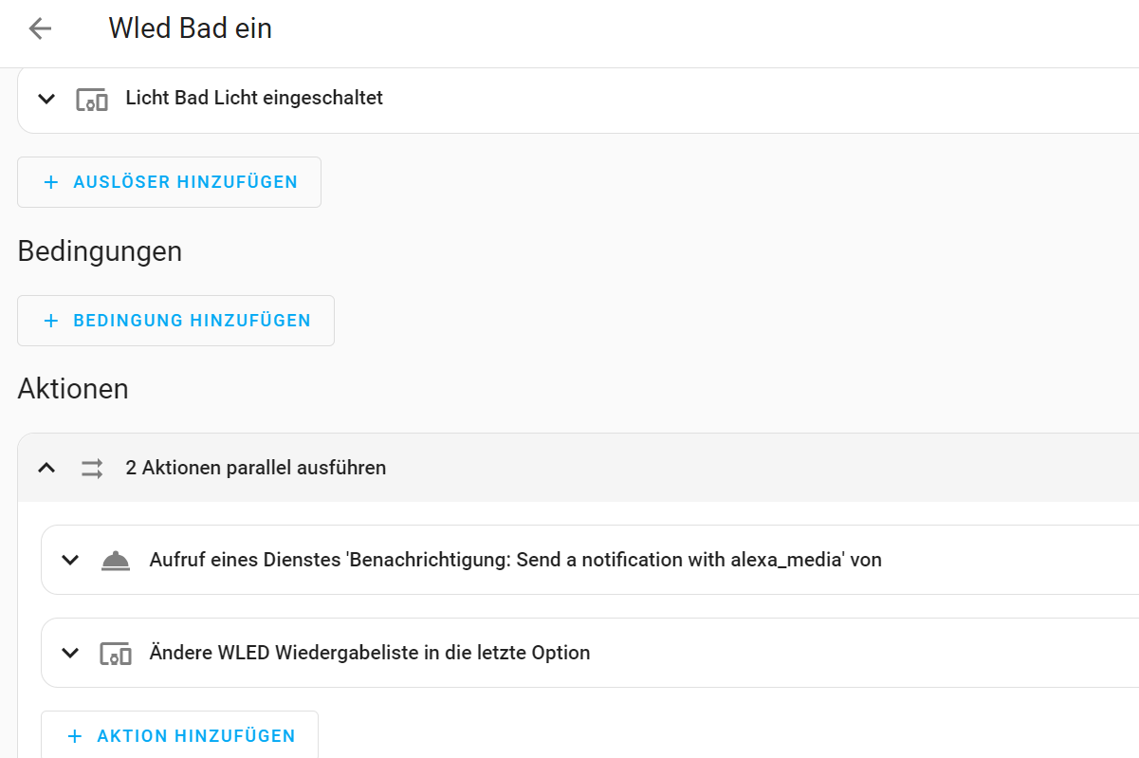The width and height of the screenshot is (1139, 758).
Task: Expand the WLED Wiedergabeliste action chevron
Action: (70, 654)
